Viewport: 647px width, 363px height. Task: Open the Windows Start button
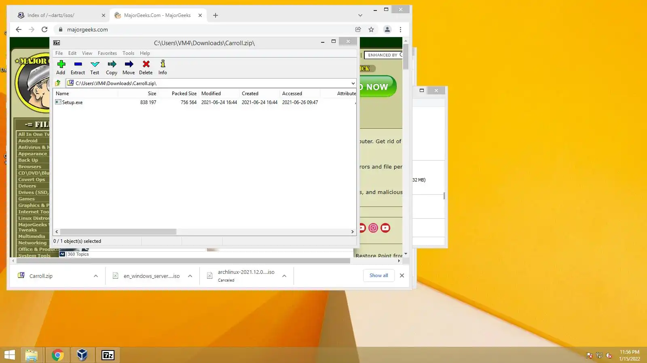pyautogui.click(x=9, y=355)
